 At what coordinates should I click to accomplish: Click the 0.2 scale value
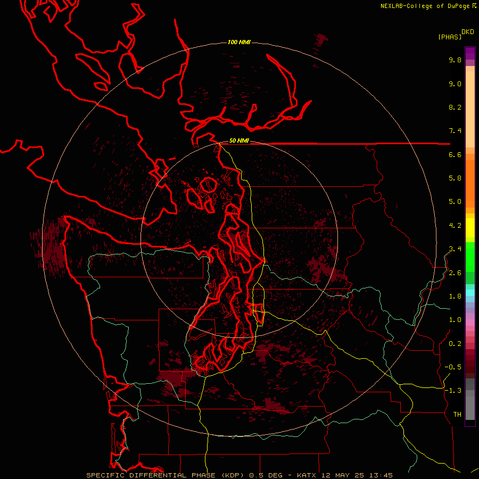tap(455, 344)
